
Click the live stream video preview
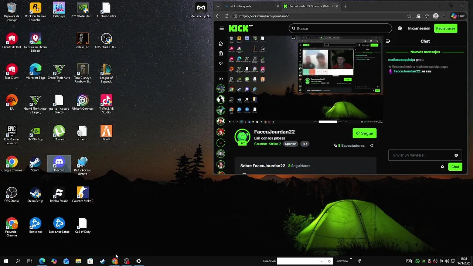(x=305, y=79)
